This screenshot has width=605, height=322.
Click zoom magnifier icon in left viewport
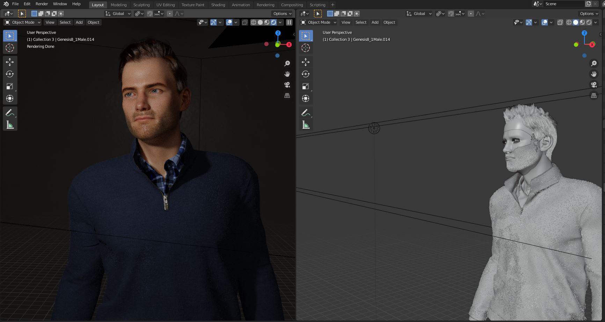(287, 63)
